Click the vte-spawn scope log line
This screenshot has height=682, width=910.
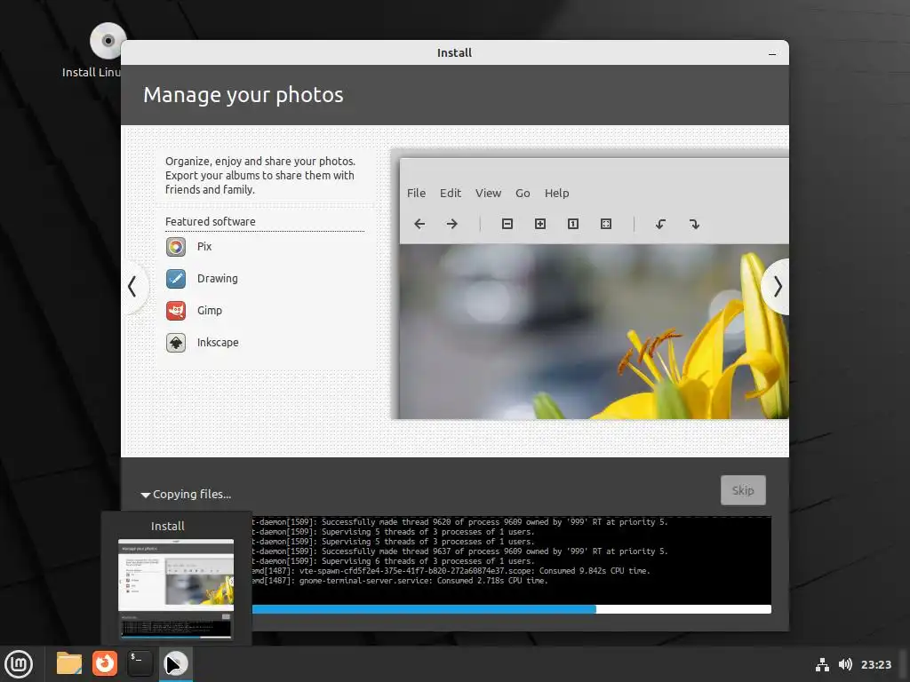(x=451, y=571)
